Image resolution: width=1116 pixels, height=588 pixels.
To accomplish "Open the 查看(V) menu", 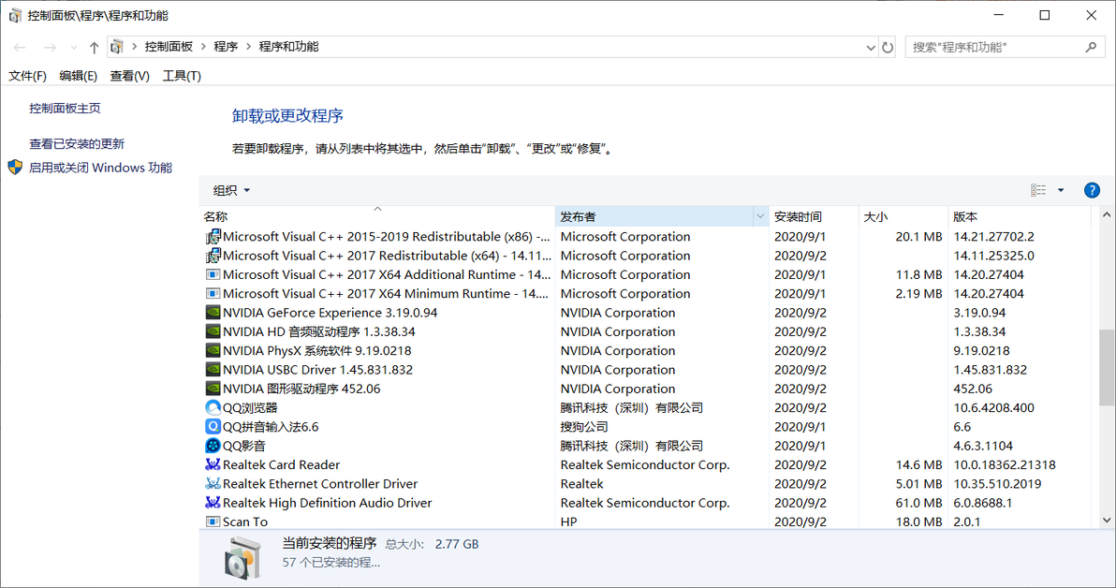I will [129, 75].
